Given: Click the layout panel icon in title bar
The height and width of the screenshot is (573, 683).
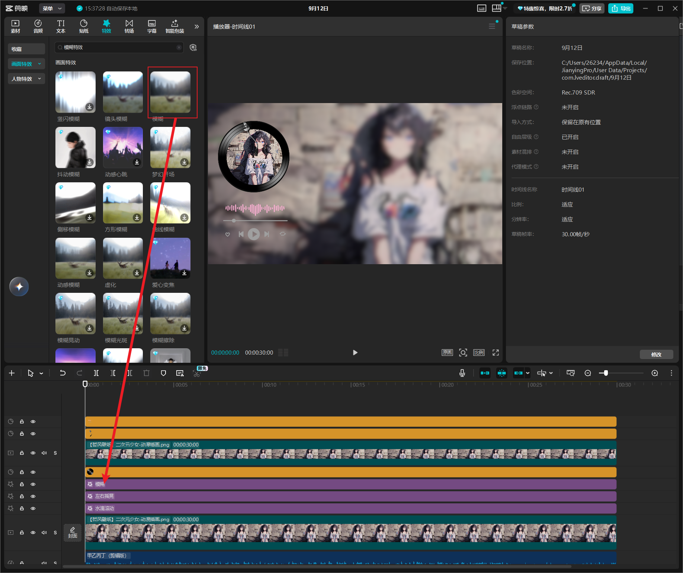Looking at the screenshot, I should pos(497,8).
